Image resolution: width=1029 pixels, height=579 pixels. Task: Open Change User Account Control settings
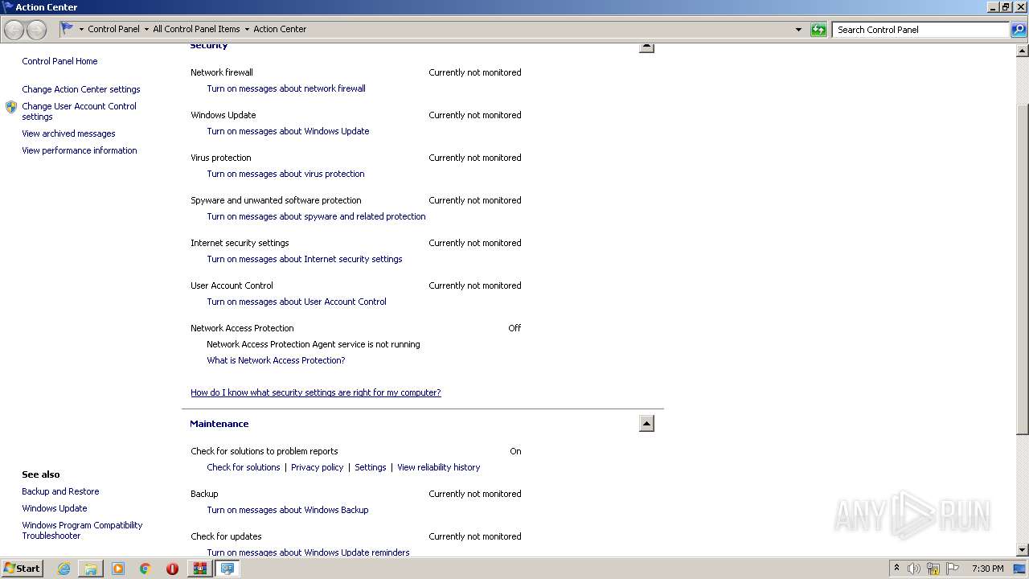click(x=79, y=111)
